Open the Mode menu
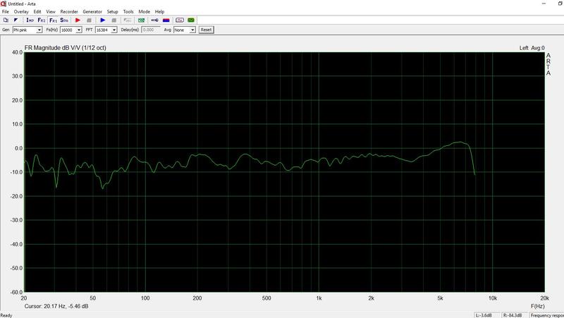564x318 pixels. click(145, 11)
